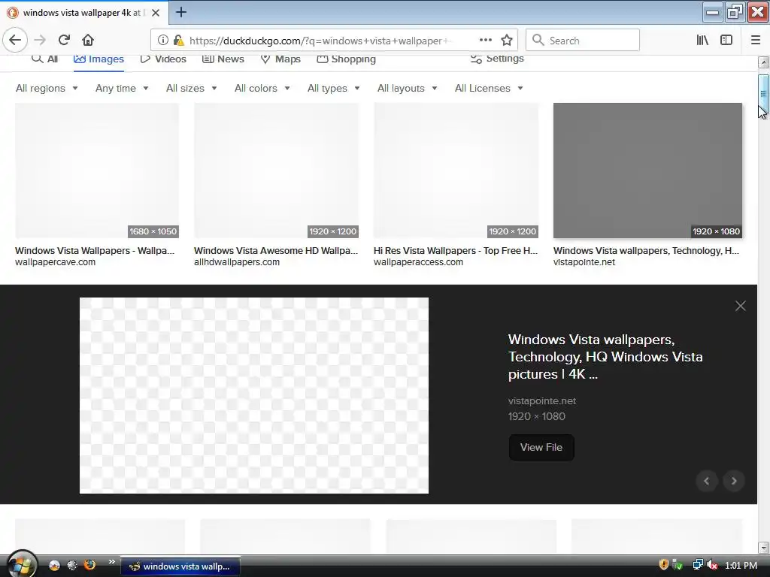Switch to the Maps tab
Screen dimensions: 770x577
(280, 59)
